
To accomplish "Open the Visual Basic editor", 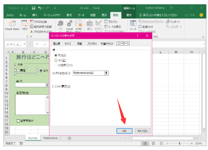I will pyautogui.click(x=12, y=25).
